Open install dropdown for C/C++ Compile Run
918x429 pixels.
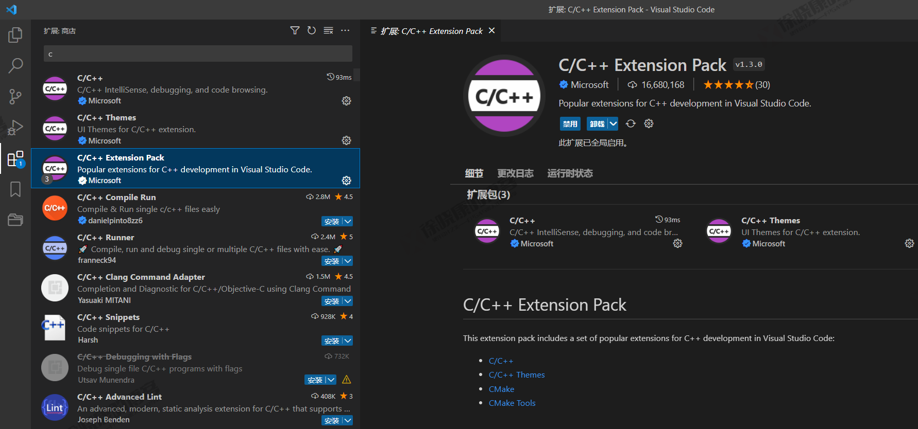coord(348,222)
